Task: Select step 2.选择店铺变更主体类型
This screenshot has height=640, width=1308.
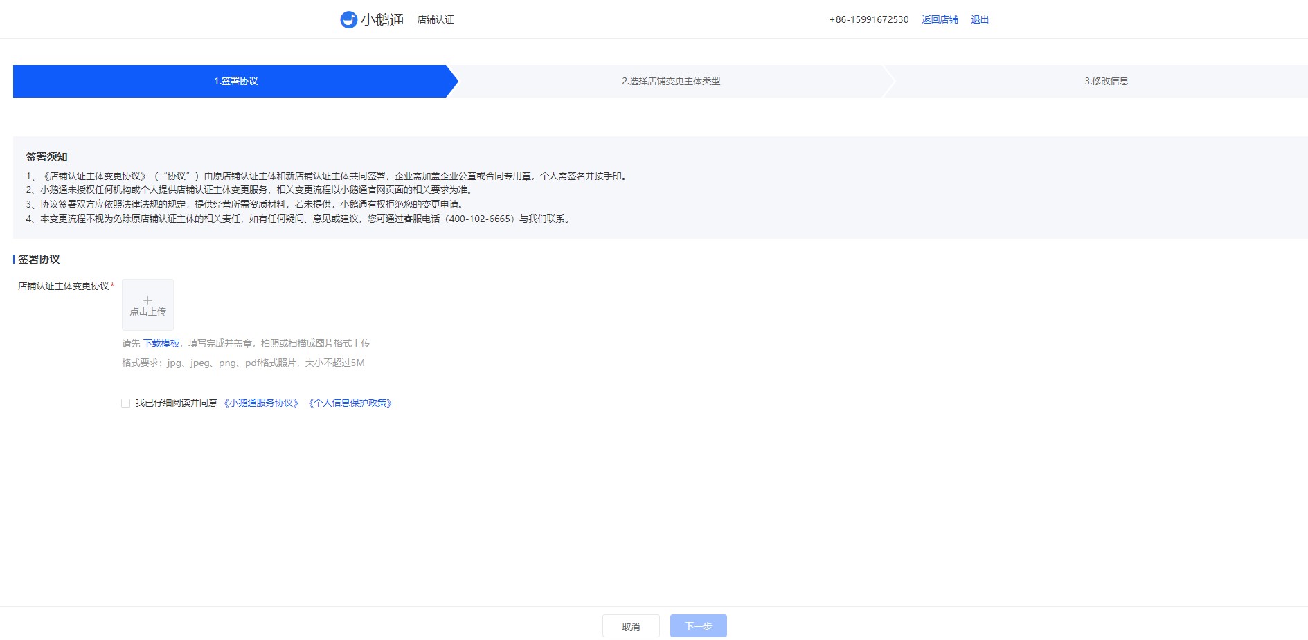Action: [671, 81]
